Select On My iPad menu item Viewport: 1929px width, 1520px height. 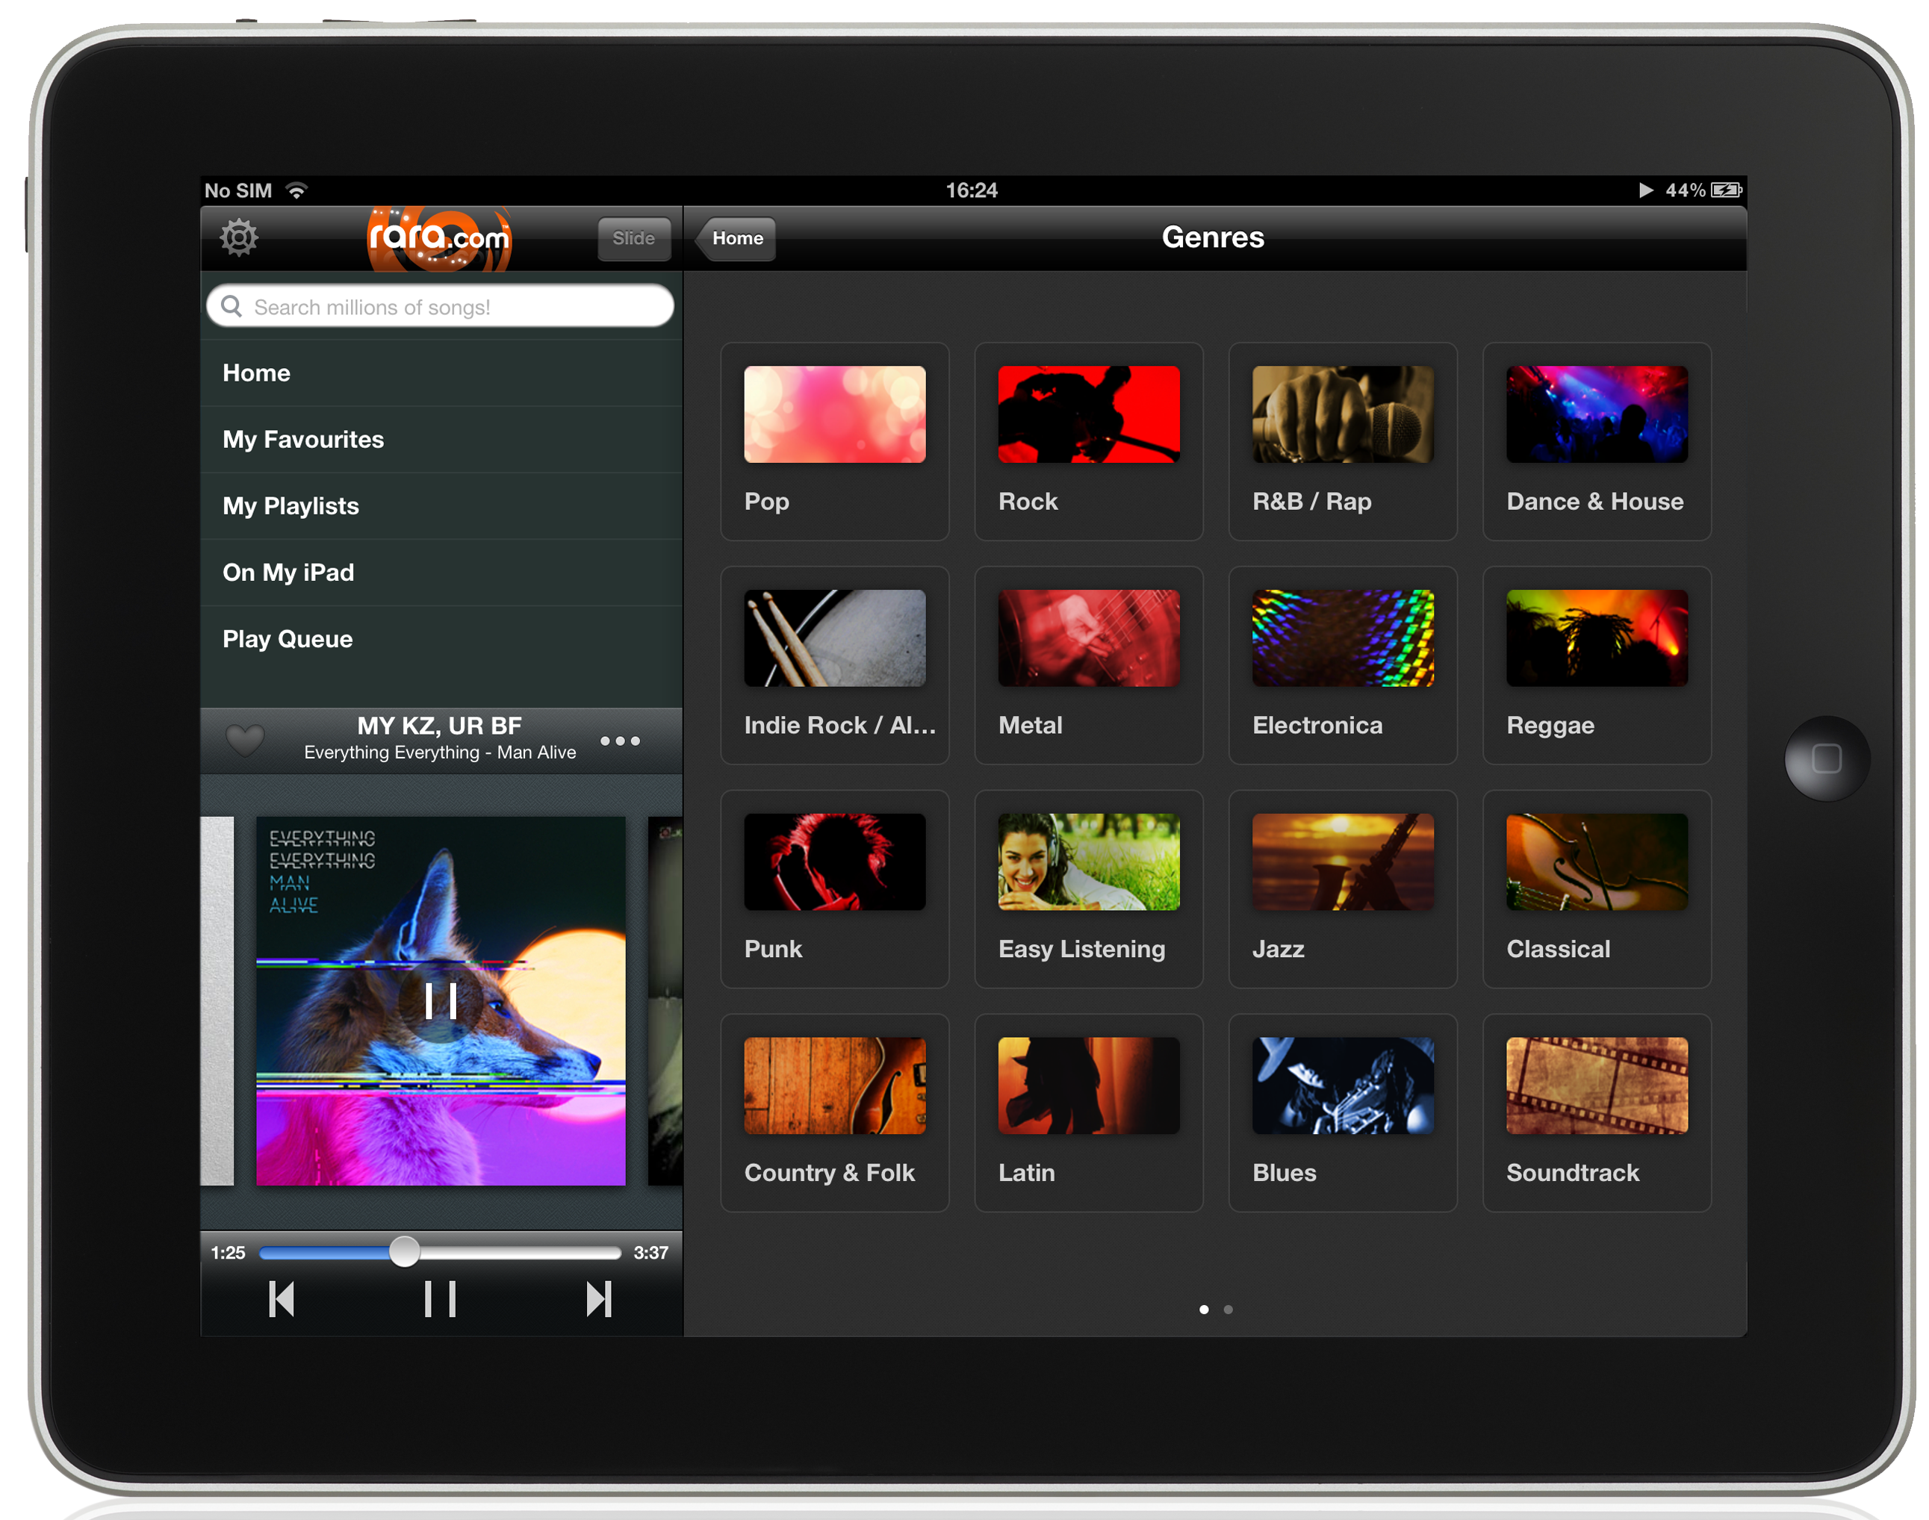pos(288,572)
